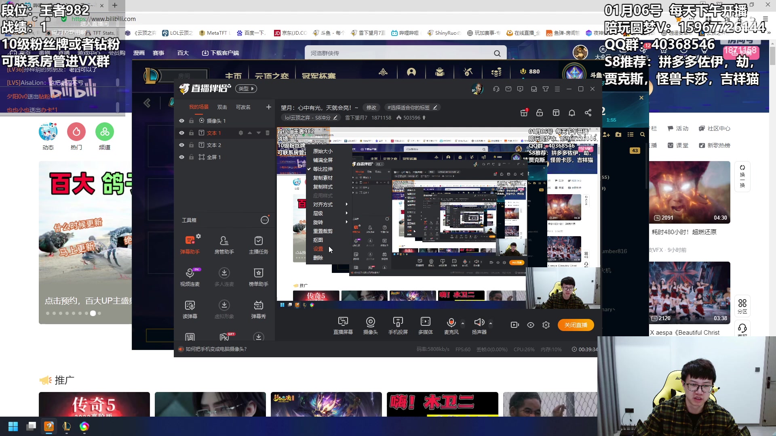776x436 pixels.
Task: Toggle the room lock icon above the preview
Action: pyautogui.click(x=540, y=113)
